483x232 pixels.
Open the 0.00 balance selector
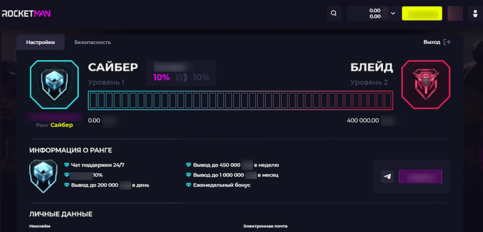(x=368, y=13)
